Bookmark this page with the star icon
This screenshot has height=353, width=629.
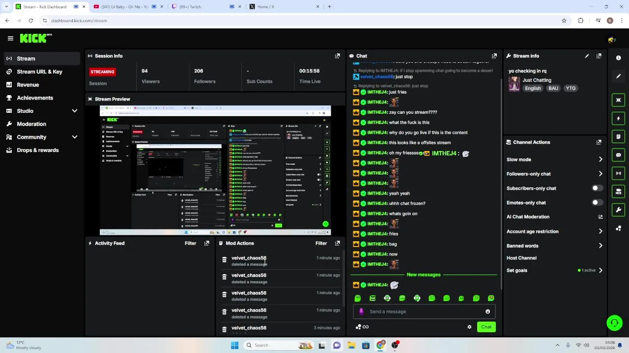(564, 21)
